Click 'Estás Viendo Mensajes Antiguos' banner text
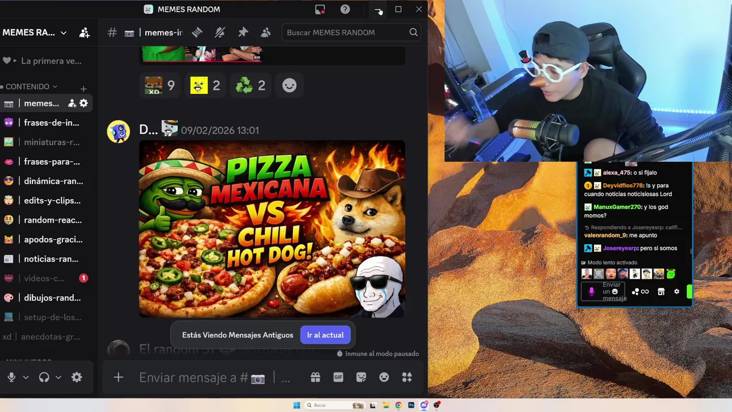The height and width of the screenshot is (412, 732). (237, 335)
